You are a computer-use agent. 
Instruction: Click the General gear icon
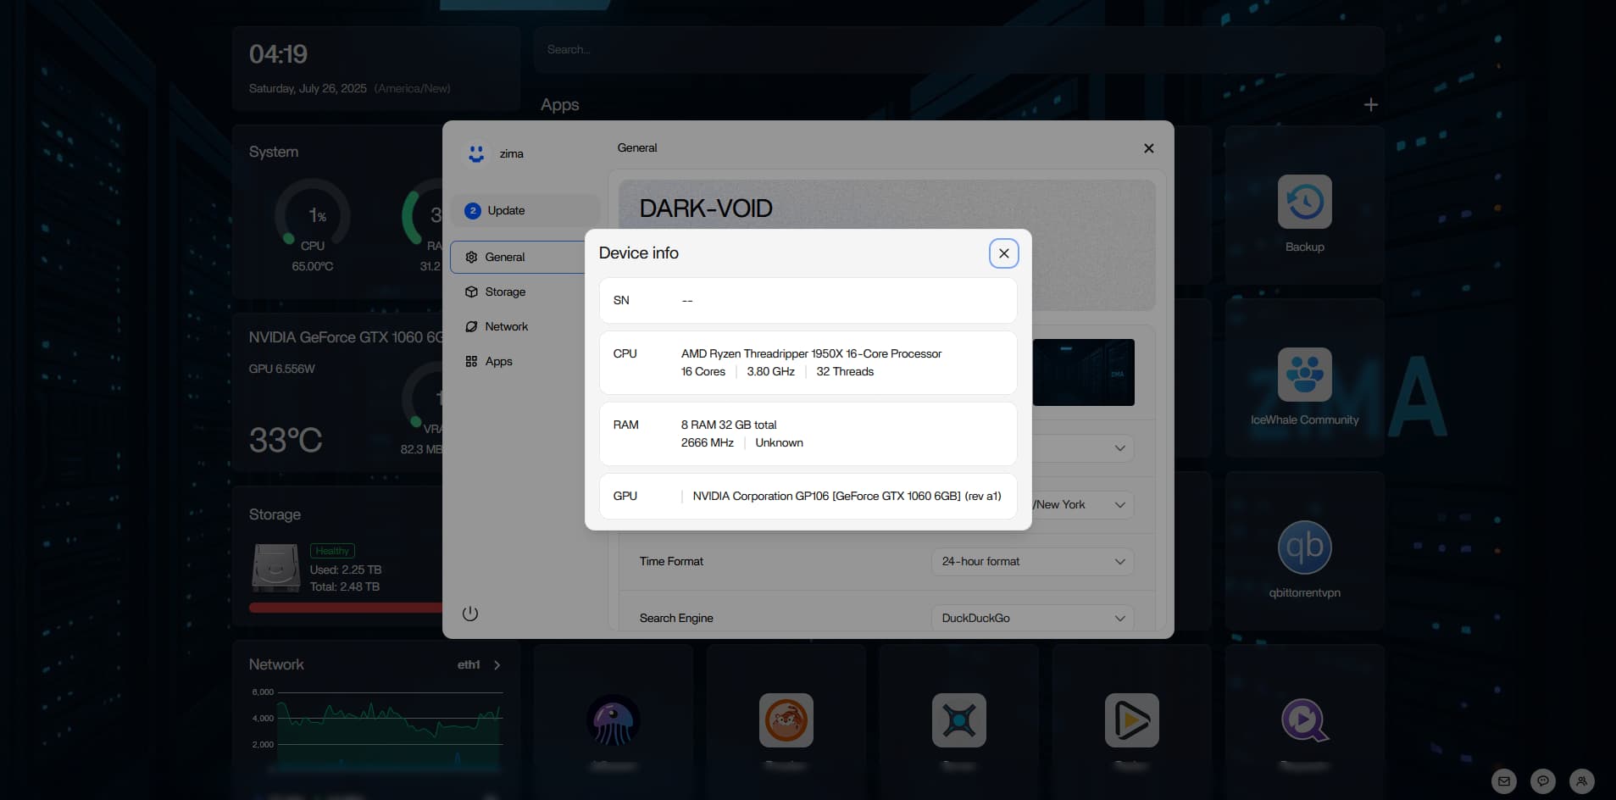(471, 257)
